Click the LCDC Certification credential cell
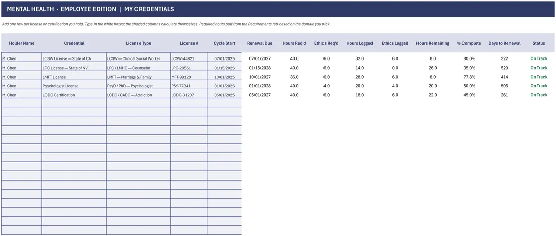 (74, 95)
